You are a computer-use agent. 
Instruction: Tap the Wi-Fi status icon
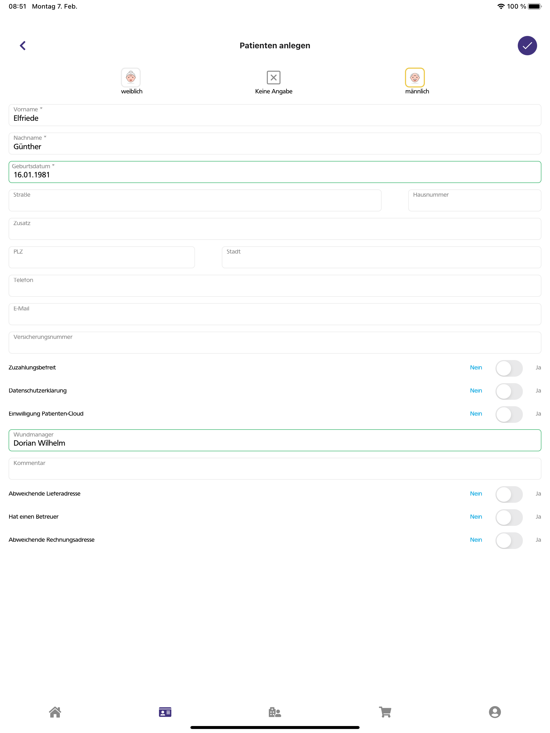pos(501,6)
